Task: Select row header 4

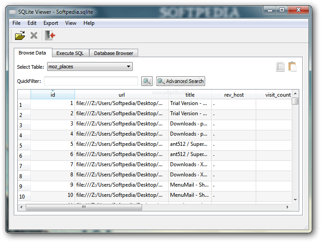Action: pyautogui.click(x=24, y=135)
